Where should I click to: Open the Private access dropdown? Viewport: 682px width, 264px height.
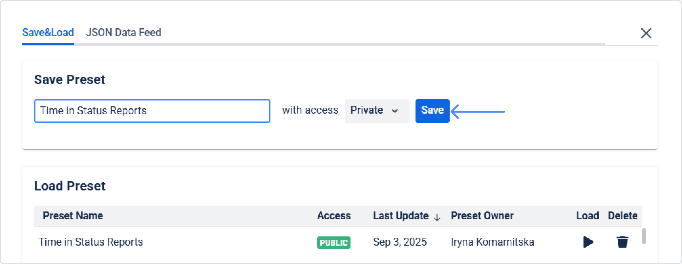pyautogui.click(x=376, y=111)
